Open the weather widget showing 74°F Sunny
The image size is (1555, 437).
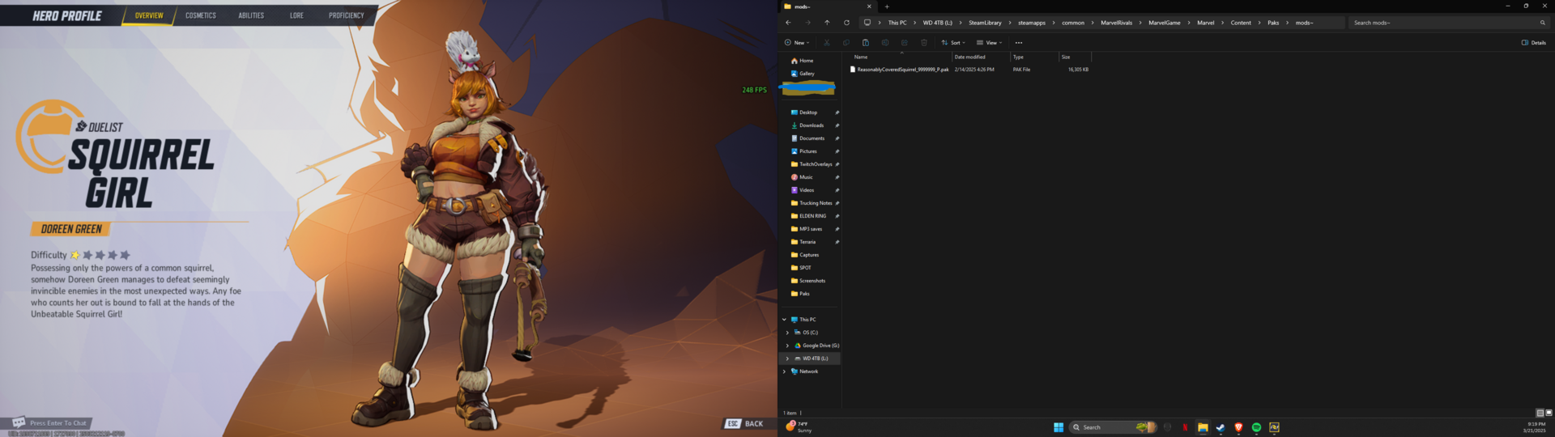pos(799,426)
